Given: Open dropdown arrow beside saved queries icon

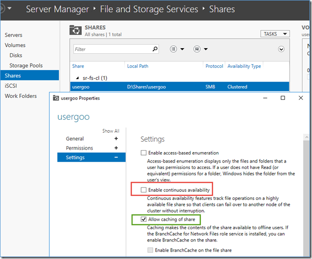Looking at the screenshot, I should [x=206, y=49].
